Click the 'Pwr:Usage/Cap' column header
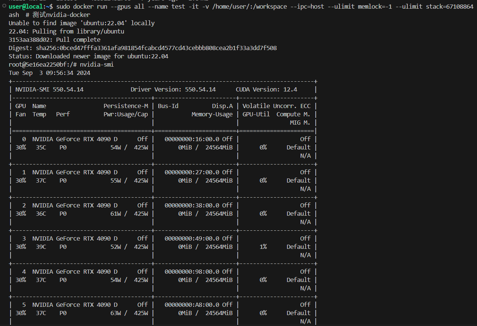 tap(126, 114)
